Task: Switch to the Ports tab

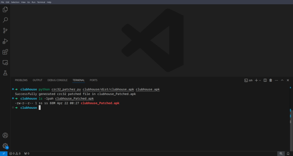Action: point(93,80)
